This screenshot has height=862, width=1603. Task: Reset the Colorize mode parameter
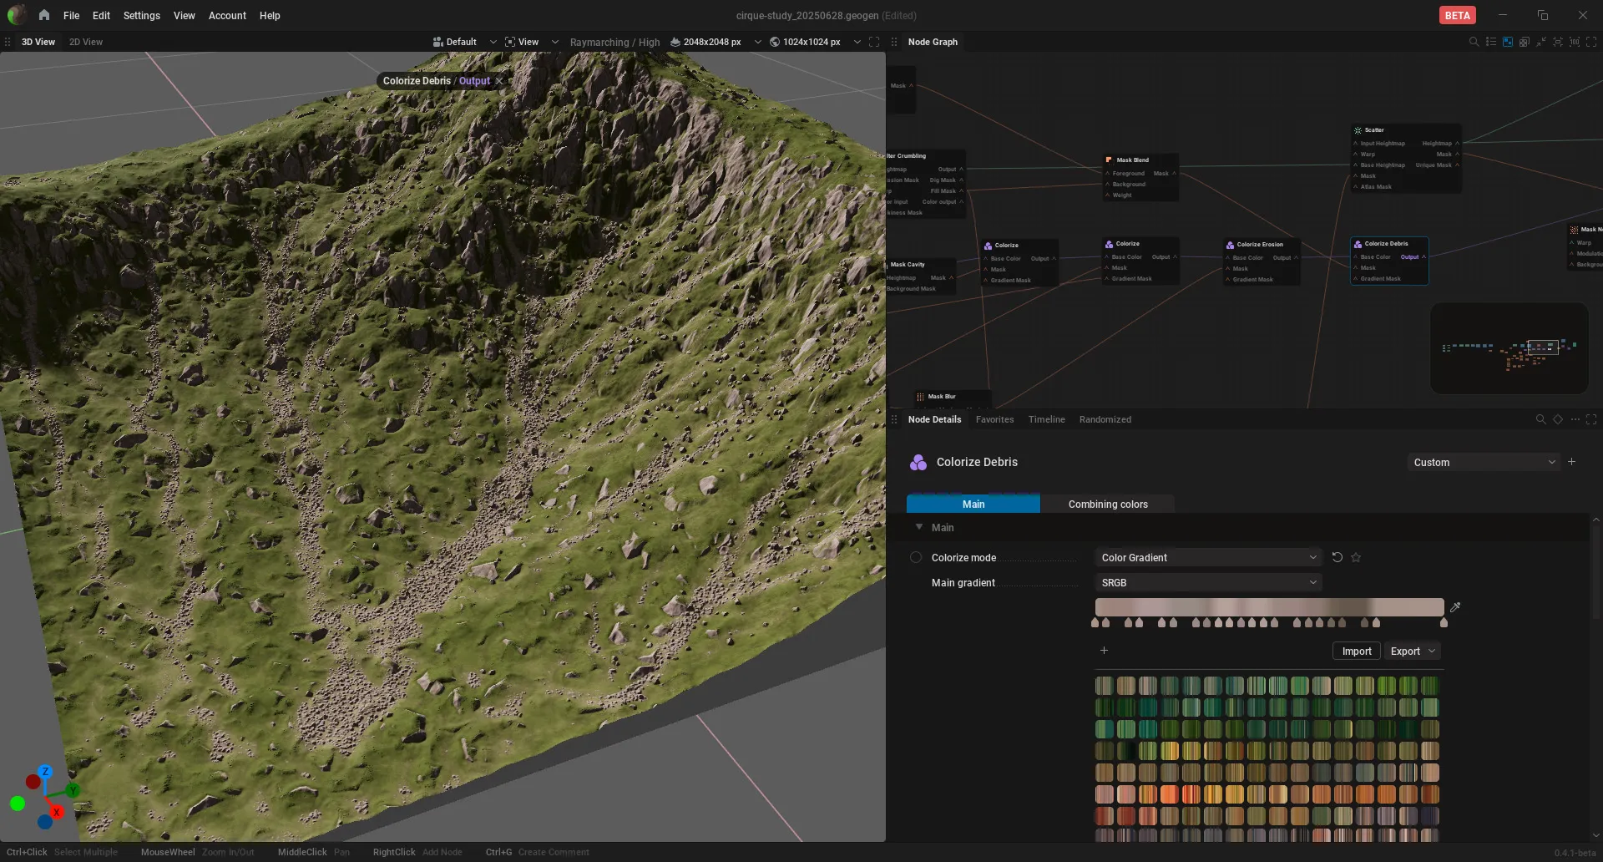pos(1338,557)
